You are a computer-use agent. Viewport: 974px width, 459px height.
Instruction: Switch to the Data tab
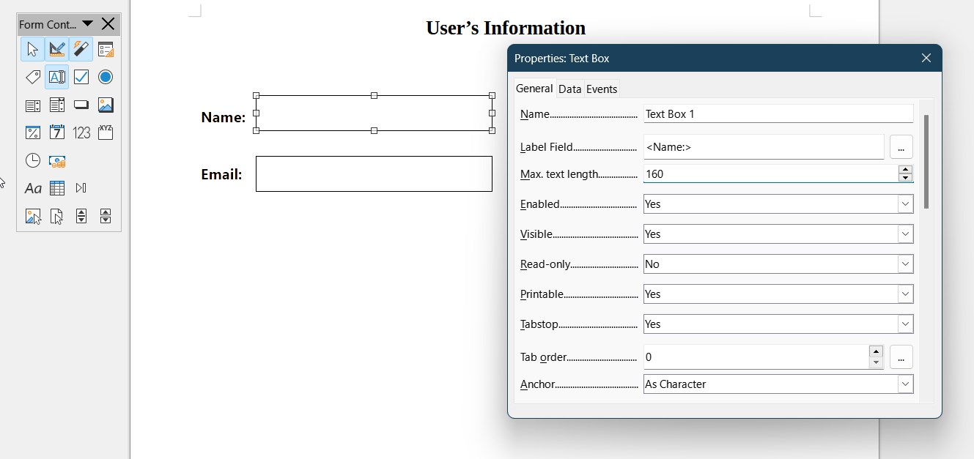[569, 89]
